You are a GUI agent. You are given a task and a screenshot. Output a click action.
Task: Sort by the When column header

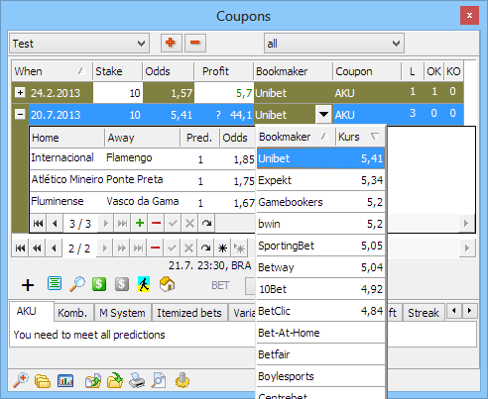[x=53, y=71]
